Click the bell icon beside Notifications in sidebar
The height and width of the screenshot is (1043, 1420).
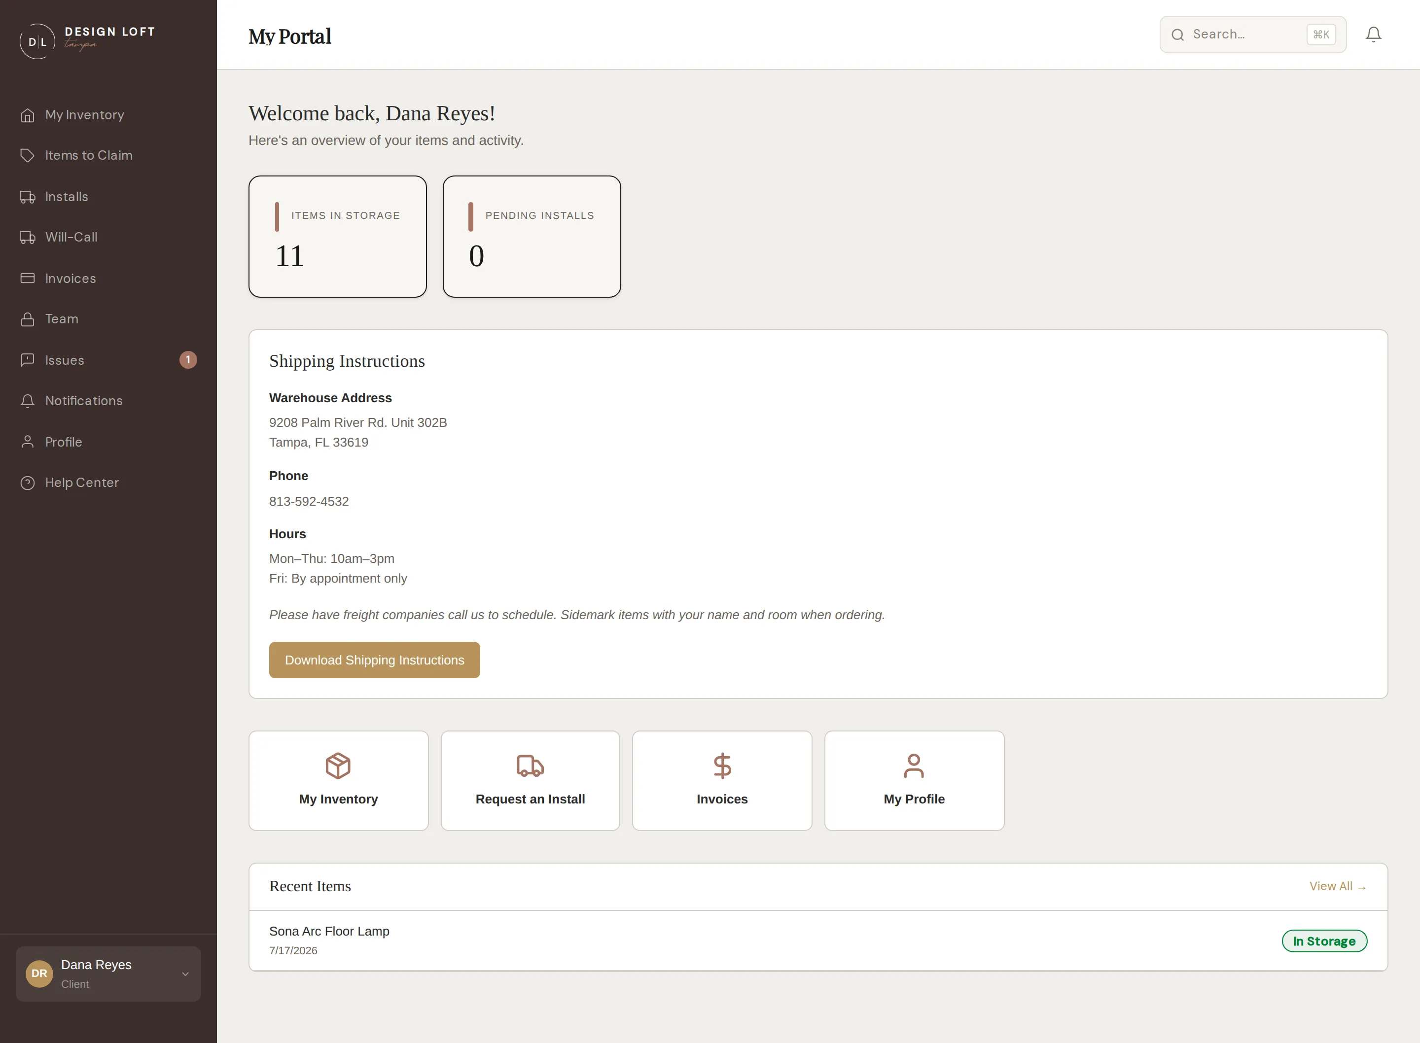point(27,401)
